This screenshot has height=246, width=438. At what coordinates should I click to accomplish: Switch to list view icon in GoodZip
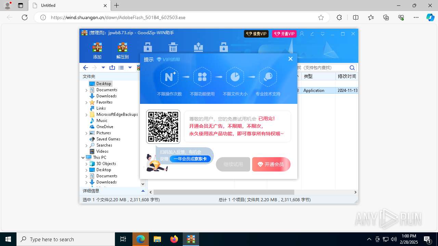coord(121,68)
